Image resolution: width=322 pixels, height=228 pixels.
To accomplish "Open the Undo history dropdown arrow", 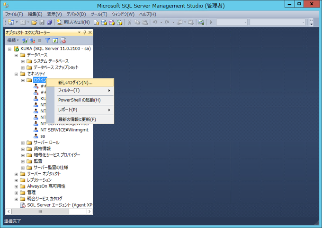I will [x=161, y=22].
